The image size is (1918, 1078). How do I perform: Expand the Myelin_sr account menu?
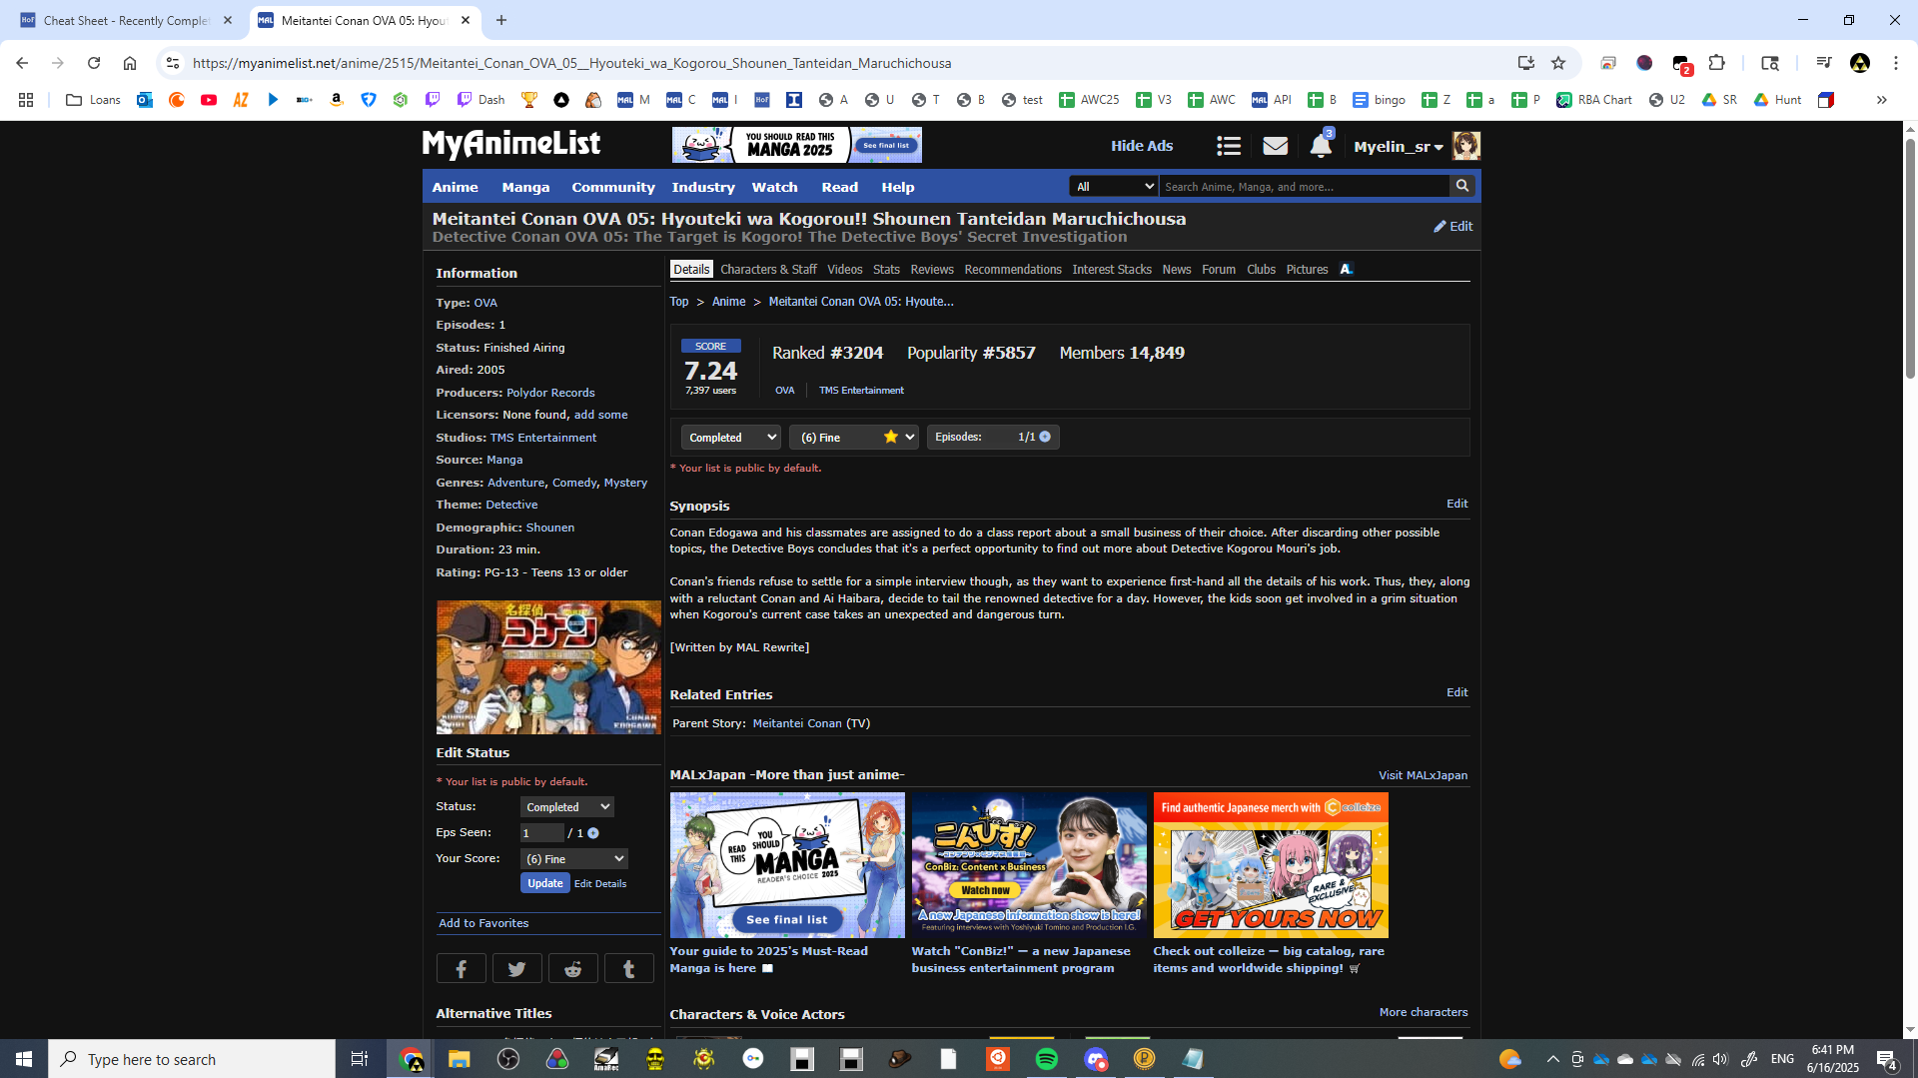pyautogui.click(x=1399, y=147)
